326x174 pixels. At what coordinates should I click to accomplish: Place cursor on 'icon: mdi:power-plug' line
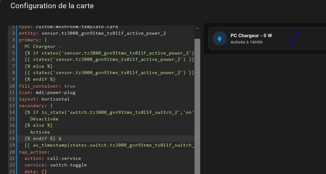pos(47,92)
